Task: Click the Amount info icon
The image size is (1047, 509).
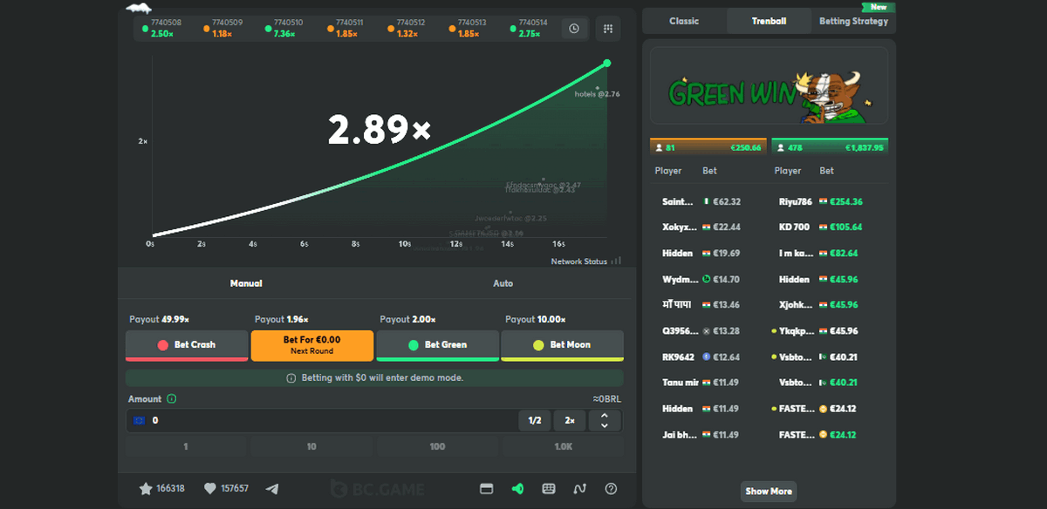Action: click(x=171, y=399)
